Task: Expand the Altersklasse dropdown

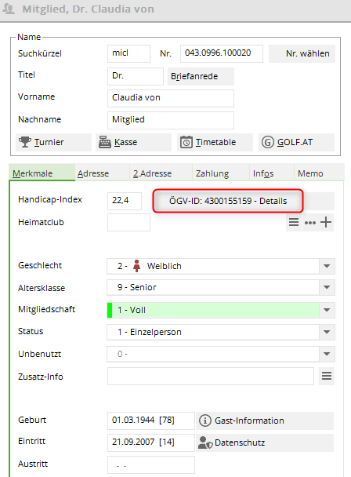Action: (x=327, y=287)
